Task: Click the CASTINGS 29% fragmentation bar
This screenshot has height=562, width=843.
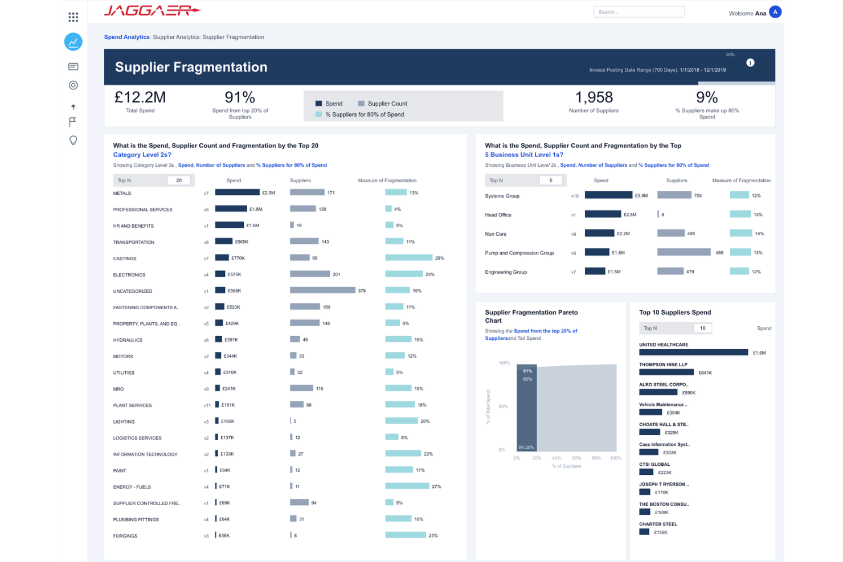Action: [408, 258]
